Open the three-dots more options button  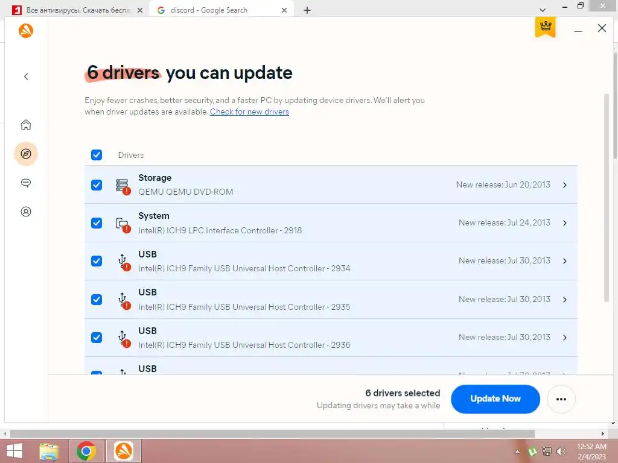pyautogui.click(x=561, y=399)
